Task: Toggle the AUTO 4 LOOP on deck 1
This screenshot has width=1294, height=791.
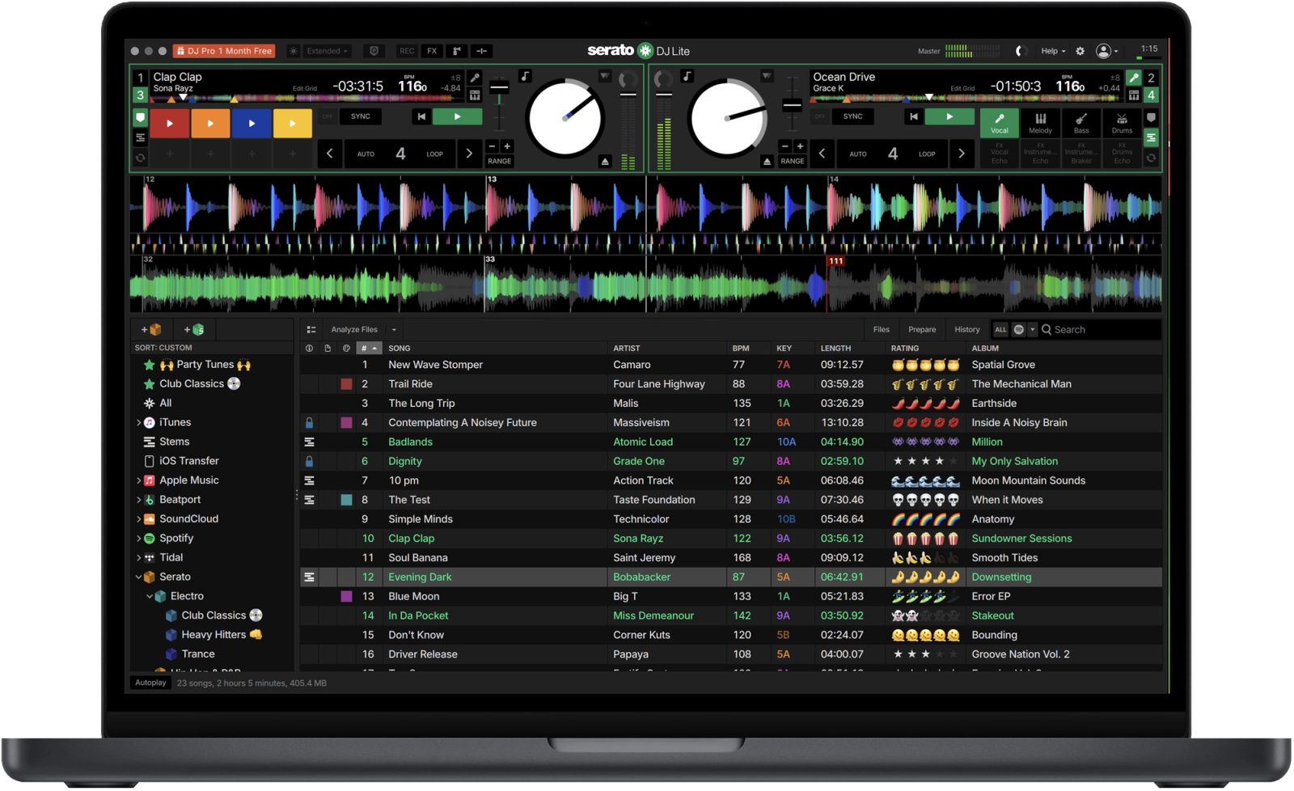Action: [x=400, y=153]
